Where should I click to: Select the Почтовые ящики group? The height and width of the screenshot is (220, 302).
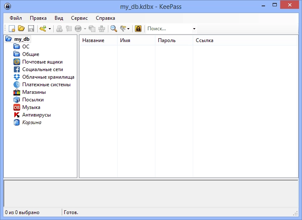tap(42, 62)
